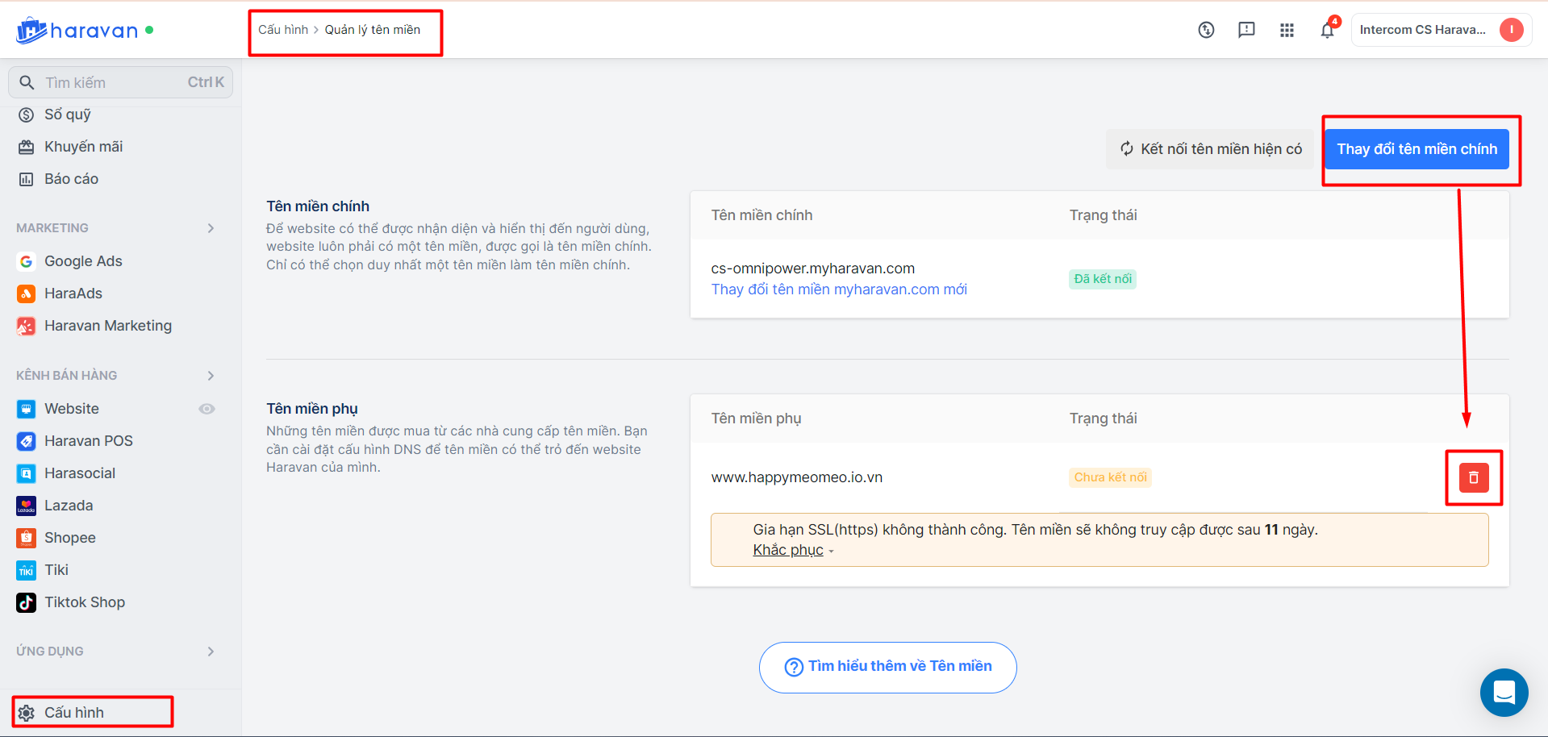Image resolution: width=1548 pixels, height=737 pixels.
Task: Open the Shopee channel
Action: click(x=69, y=538)
